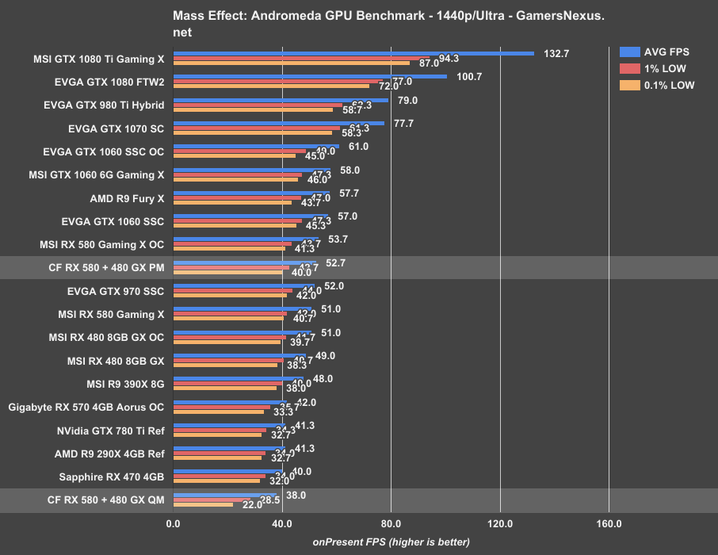Click the CF RX 580 + 480 GX QM label
The width and height of the screenshot is (718, 555).
click(x=105, y=499)
